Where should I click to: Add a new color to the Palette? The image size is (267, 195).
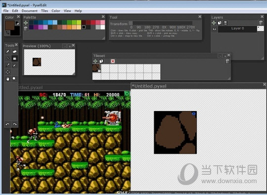coord(26,23)
